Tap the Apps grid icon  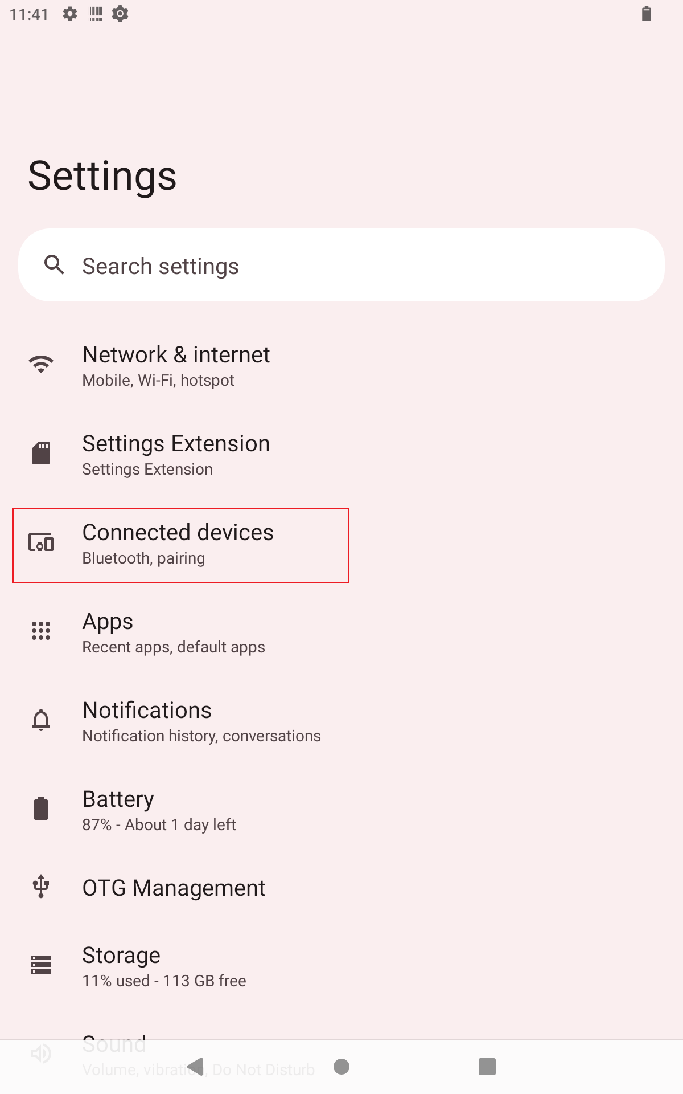(41, 631)
